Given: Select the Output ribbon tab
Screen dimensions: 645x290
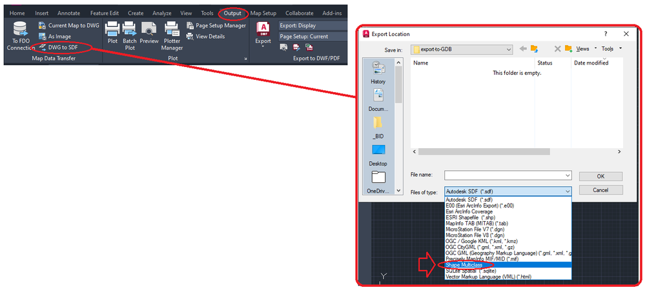Looking at the screenshot, I should pos(232,13).
